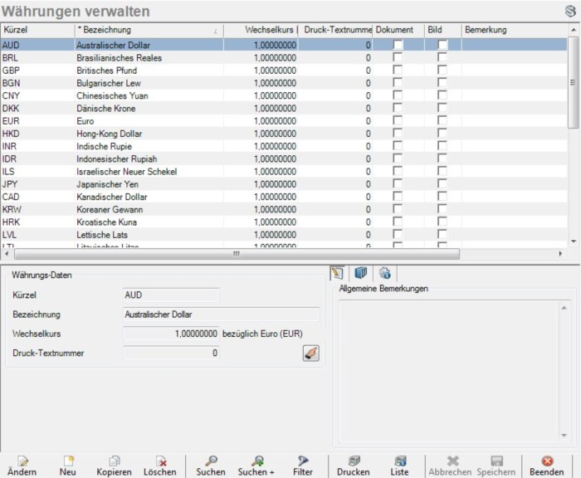Select the HKD code cell
The image size is (581, 478).
37,134
